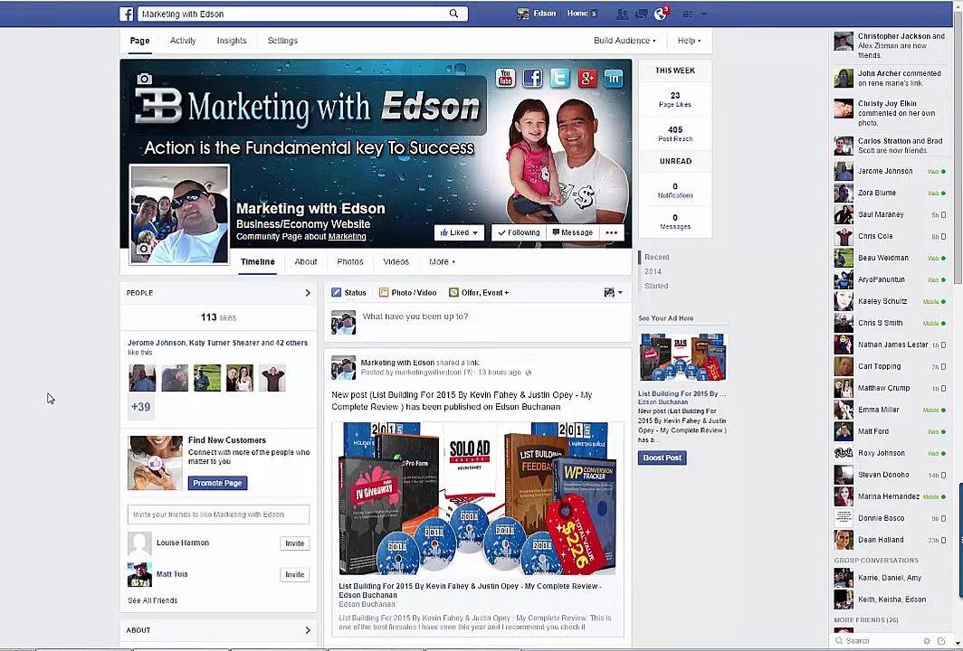
Task: Open the List Building 2015 post image
Action: 477,498
